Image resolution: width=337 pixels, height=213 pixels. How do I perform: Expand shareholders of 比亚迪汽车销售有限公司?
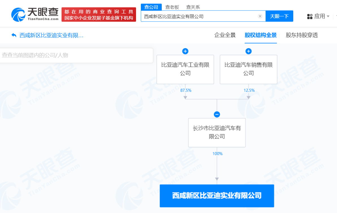[x=248, y=51]
